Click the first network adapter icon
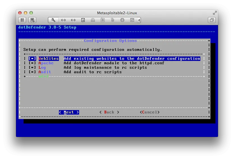The width and height of the screenshot is (234, 159). pos(63,20)
